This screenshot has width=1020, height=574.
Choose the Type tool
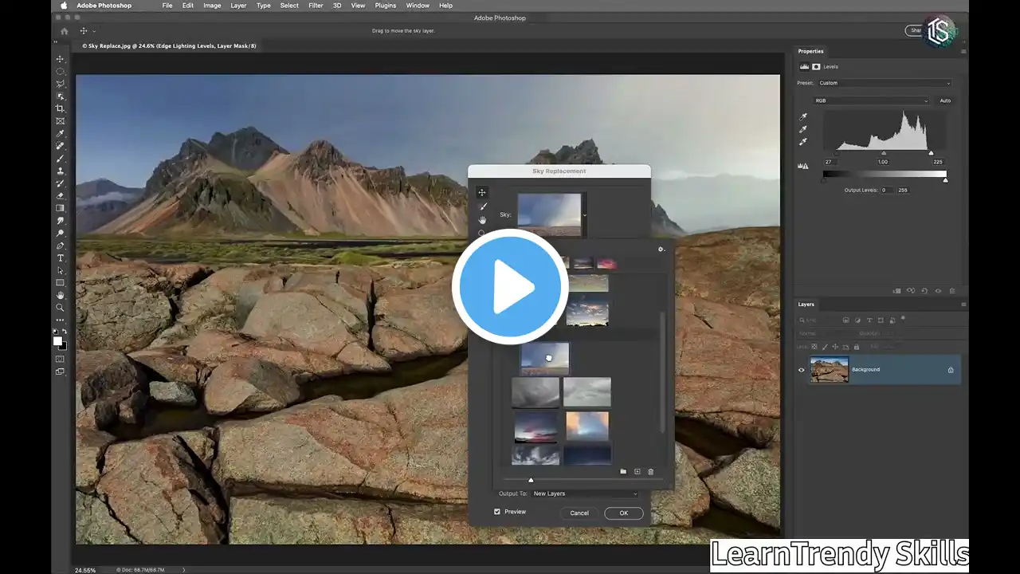coord(60,258)
